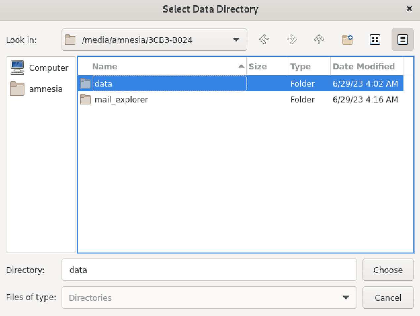The image size is (420, 316).
Task: Go back to the previous folder
Action: coord(264,39)
